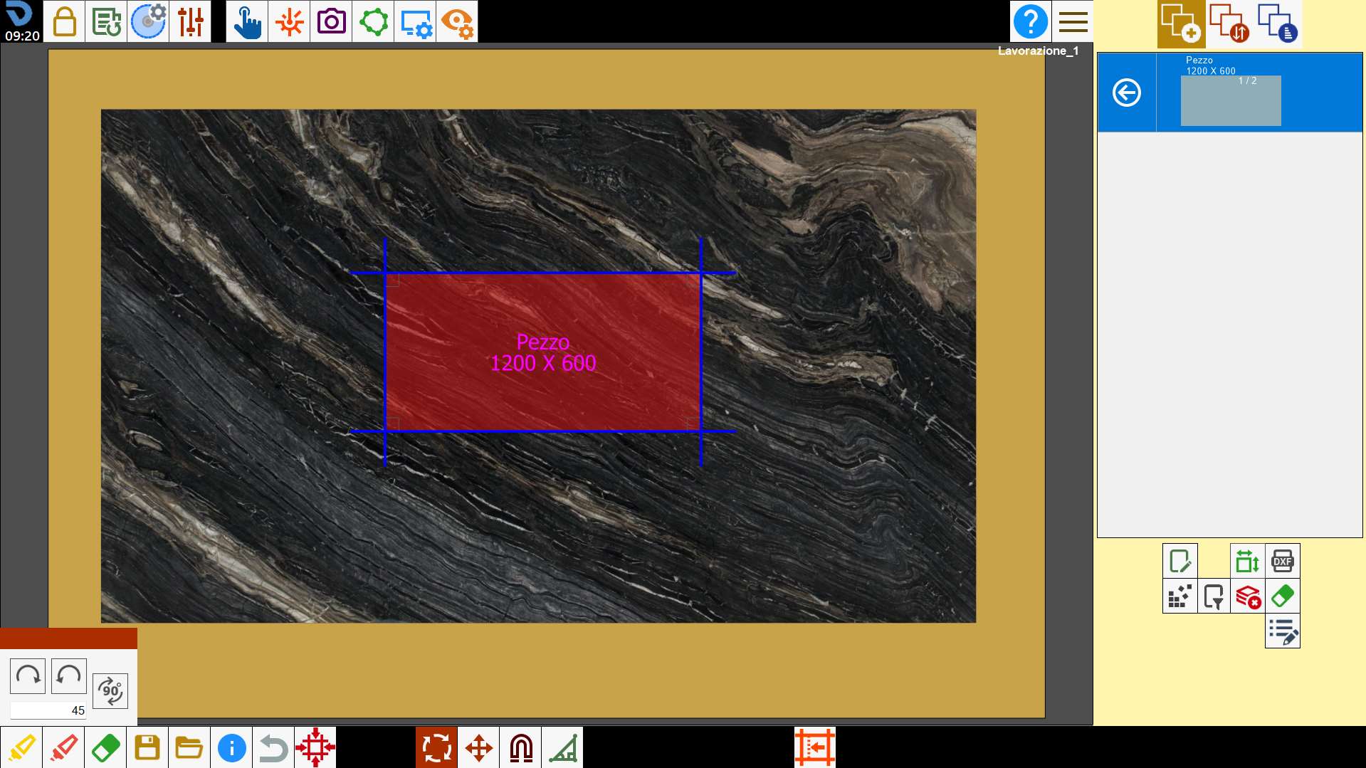This screenshot has height=768, width=1366.
Task: Open the camera capture tool
Action: point(331,21)
